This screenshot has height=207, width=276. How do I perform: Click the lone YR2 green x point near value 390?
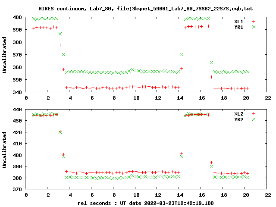click(x=212, y=166)
